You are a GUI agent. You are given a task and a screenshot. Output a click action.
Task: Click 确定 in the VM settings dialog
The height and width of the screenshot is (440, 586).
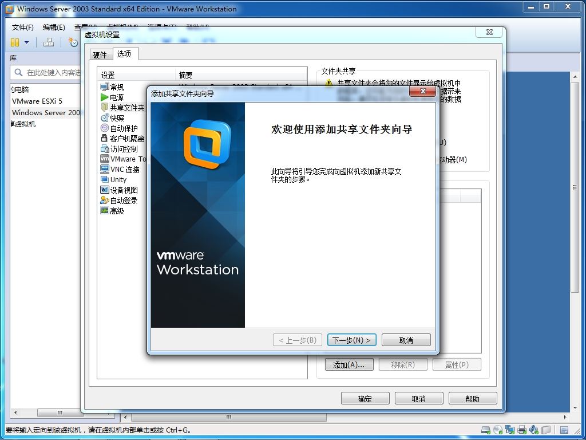365,399
